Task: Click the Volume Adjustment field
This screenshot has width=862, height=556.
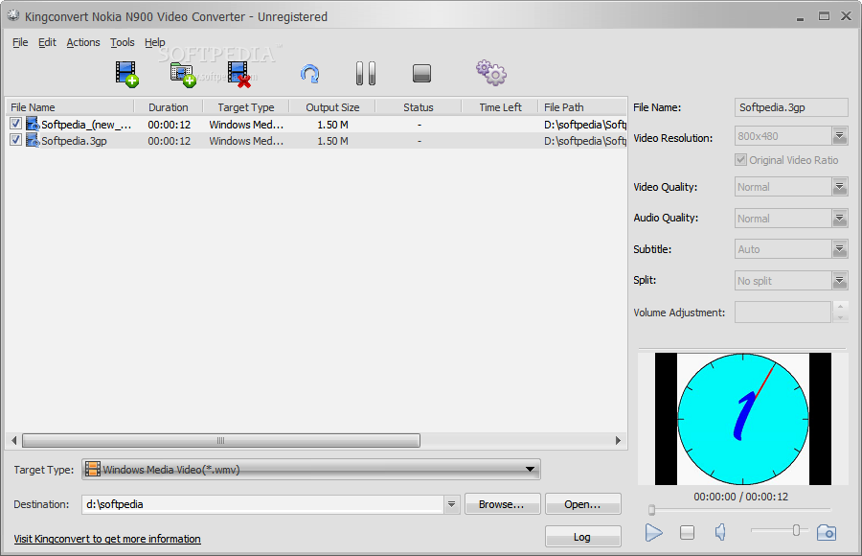Action: coord(783,313)
